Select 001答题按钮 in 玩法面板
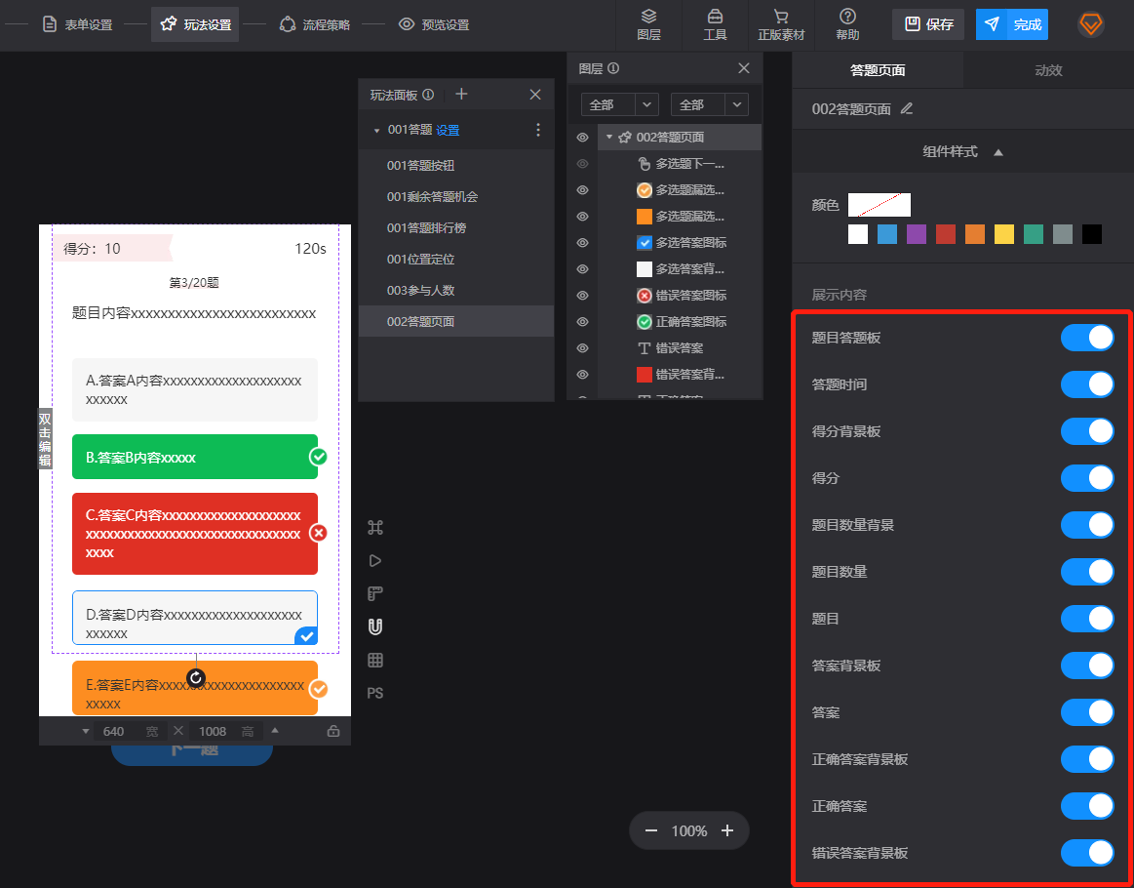Image resolution: width=1134 pixels, height=888 pixels. [456, 166]
